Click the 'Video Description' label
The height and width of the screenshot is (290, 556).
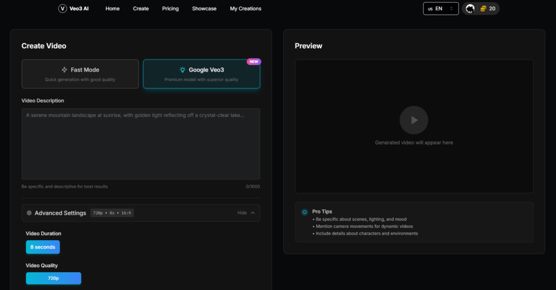(x=42, y=101)
